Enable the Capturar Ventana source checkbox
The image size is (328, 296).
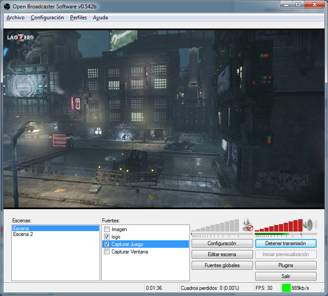click(107, 251)
